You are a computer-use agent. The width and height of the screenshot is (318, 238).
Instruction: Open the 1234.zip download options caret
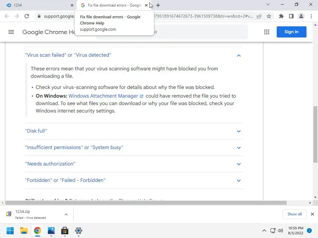pos(66,214)
